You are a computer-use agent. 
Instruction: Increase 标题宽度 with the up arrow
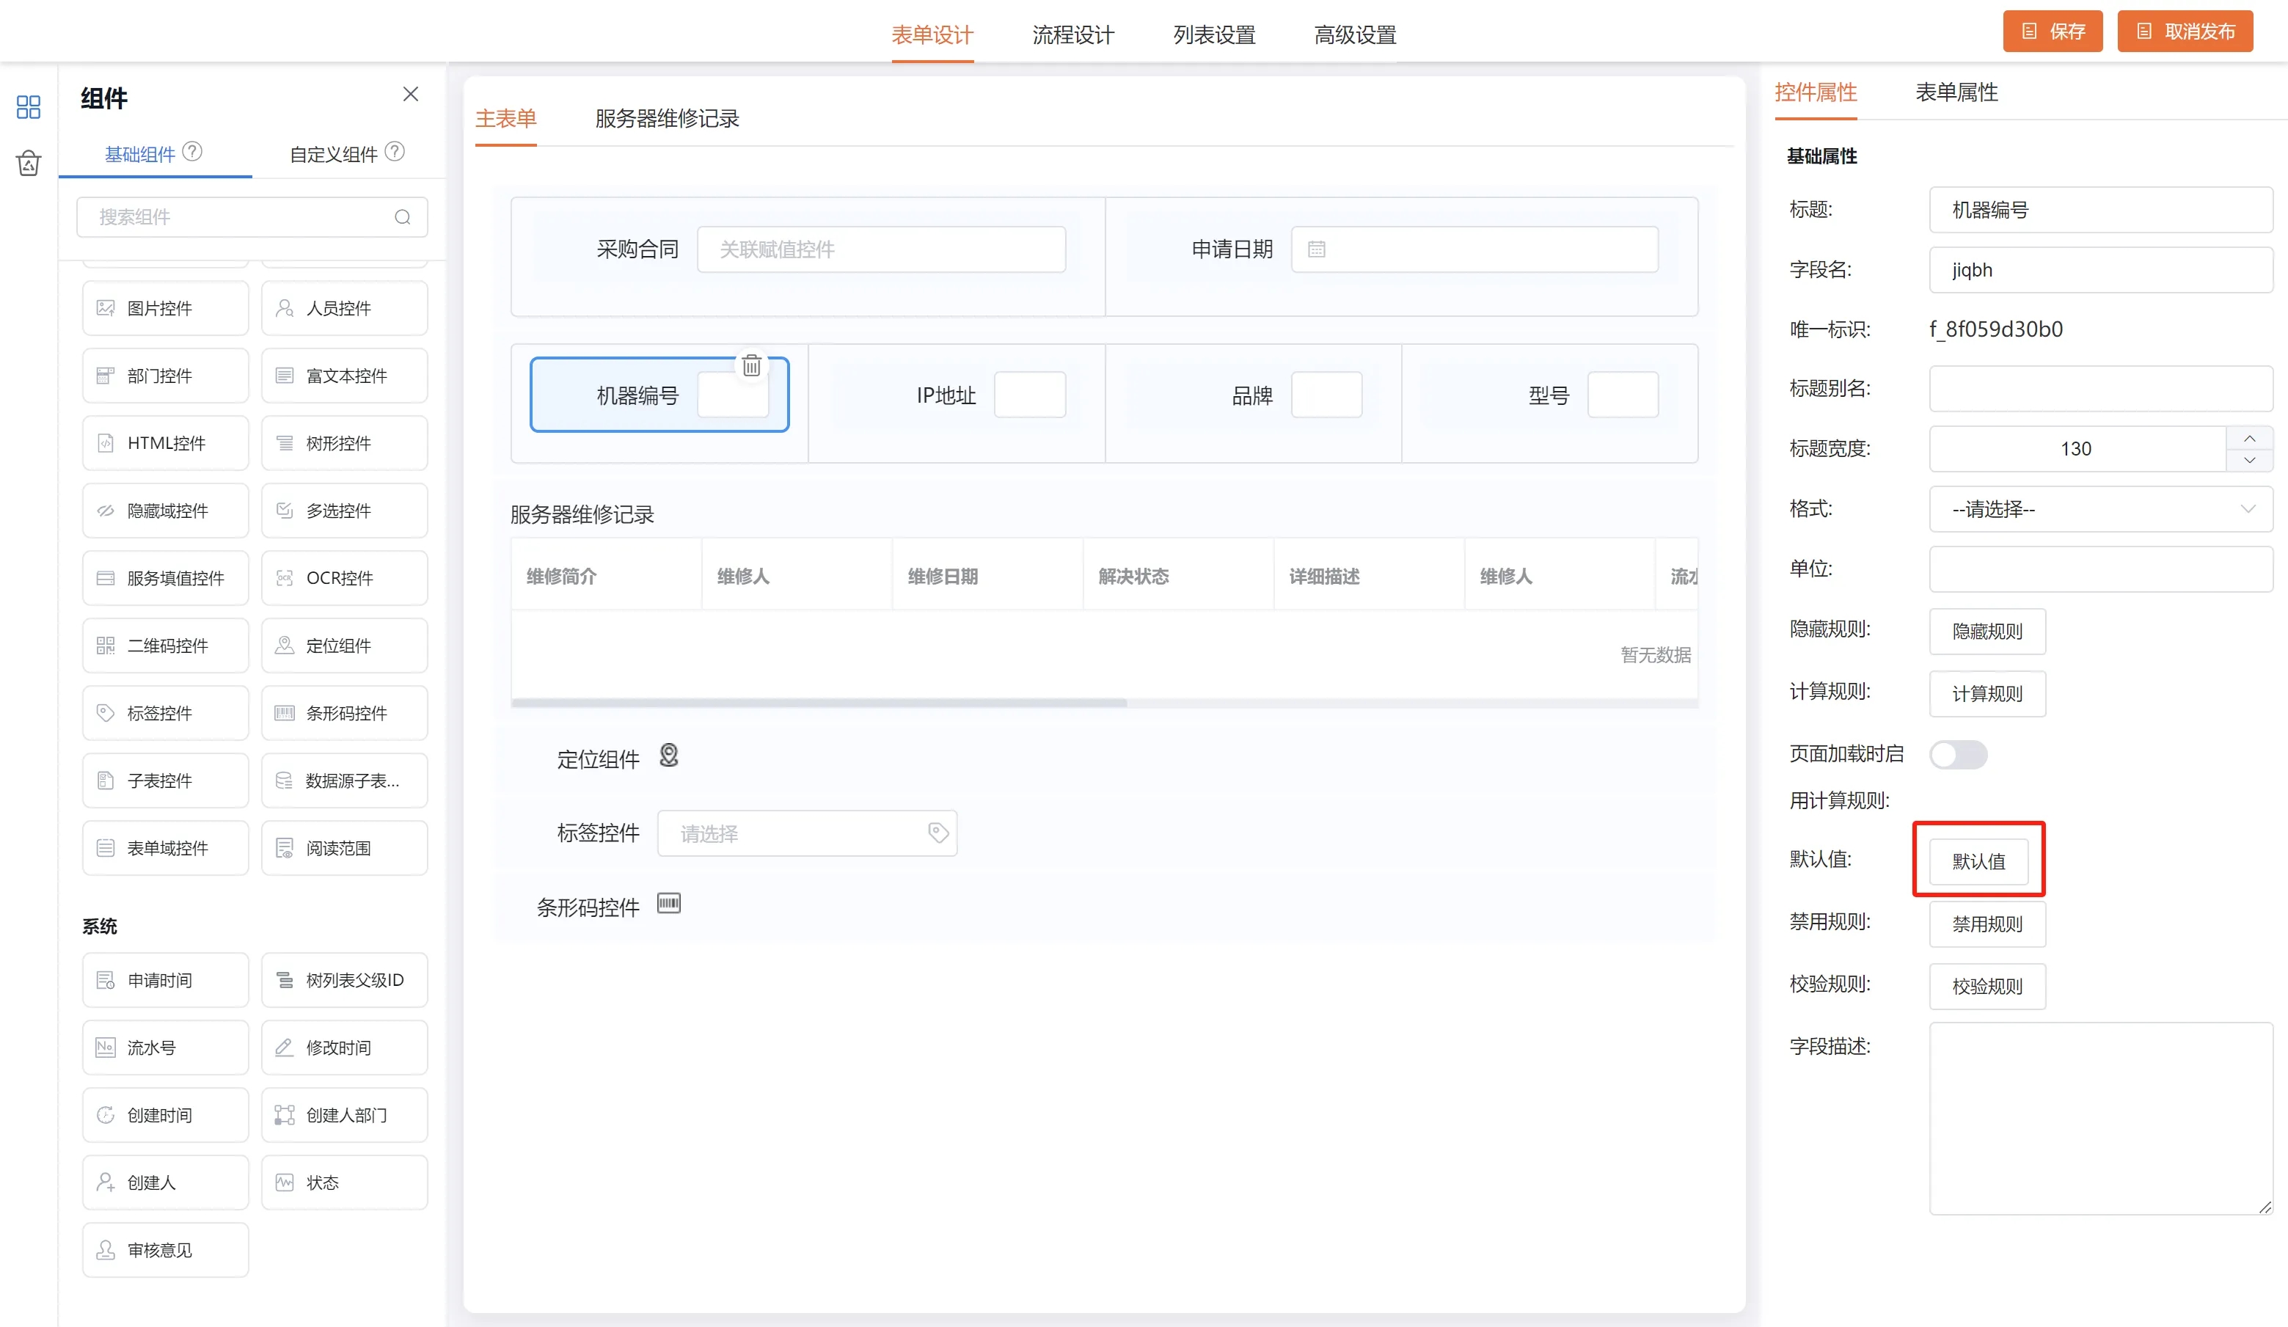coord(2249,439)
